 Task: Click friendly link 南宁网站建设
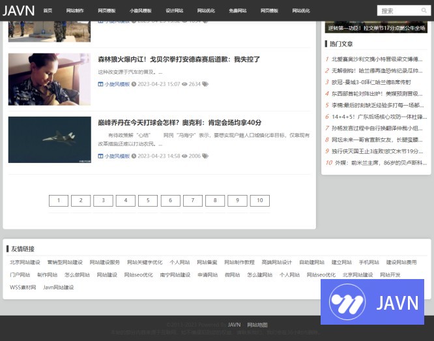click(x=175, y=274)
